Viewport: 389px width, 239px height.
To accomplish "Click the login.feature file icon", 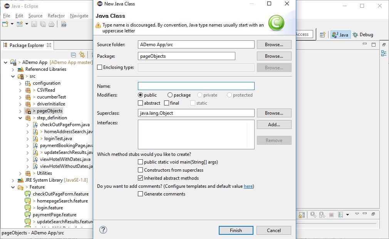I will (x=27, y=208).
